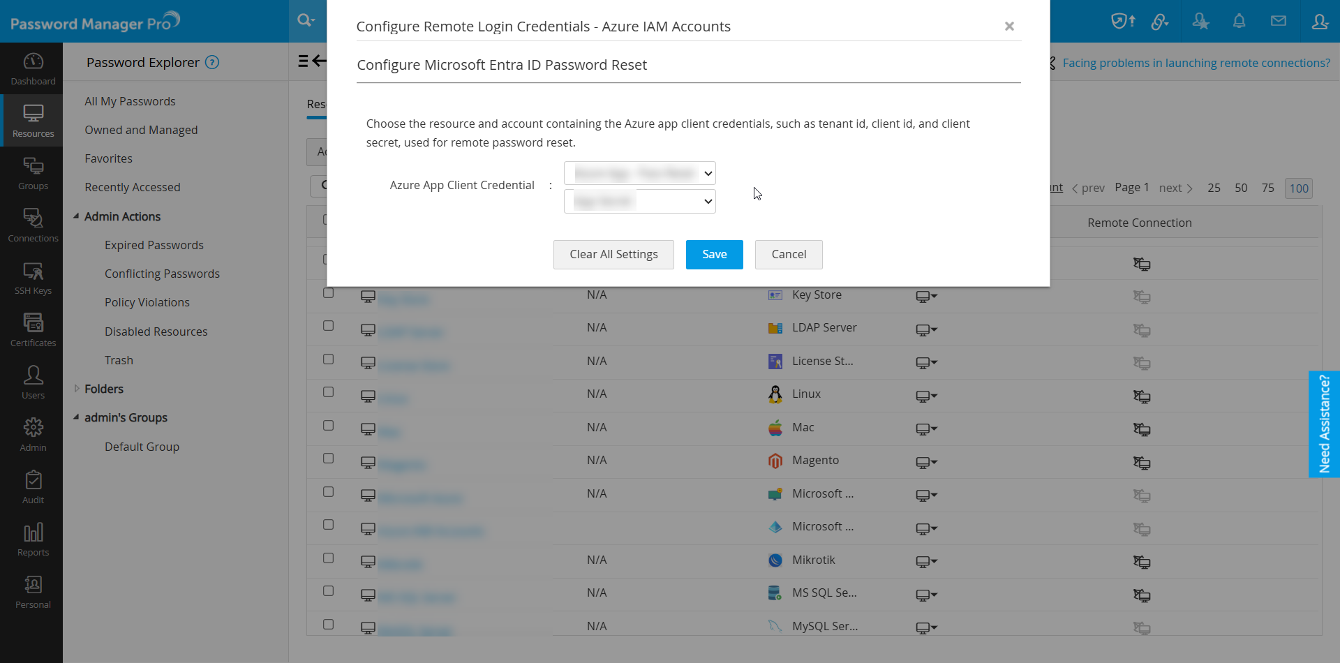Click Clear All Settings
Image resolution: width=1340 pixels, height=663 pixels.
(613, 254)
